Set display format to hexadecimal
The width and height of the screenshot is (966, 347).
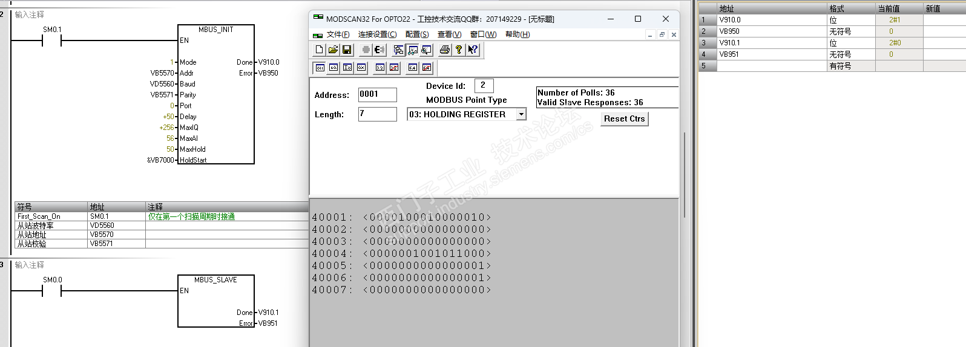[x=361, y=68]
